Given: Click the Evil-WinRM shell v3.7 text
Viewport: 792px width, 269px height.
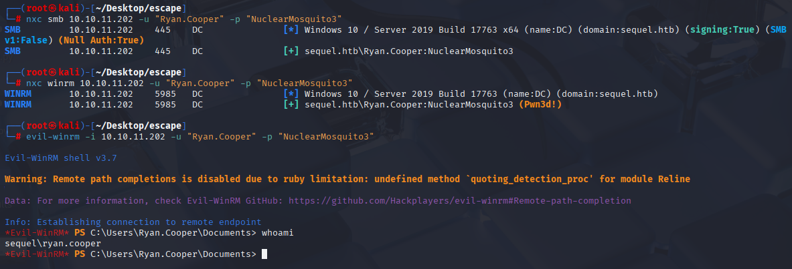Looking at the screenshot, I should click(61, 158).
